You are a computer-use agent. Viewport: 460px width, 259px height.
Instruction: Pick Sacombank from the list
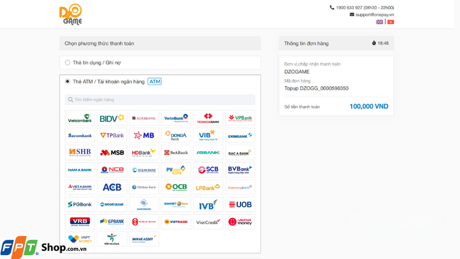(x=80, y=135)
